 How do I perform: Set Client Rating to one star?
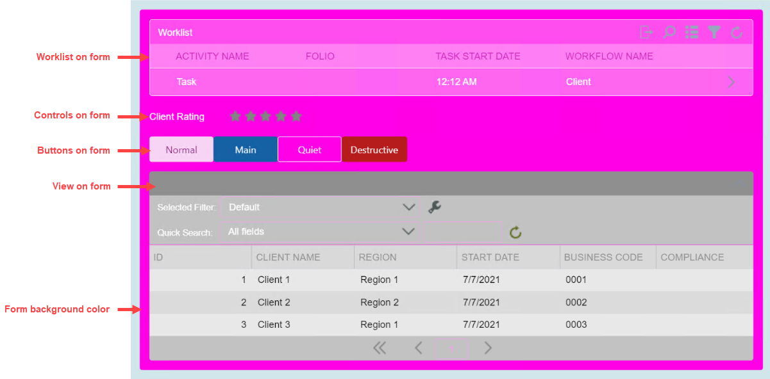coord(235,116)
